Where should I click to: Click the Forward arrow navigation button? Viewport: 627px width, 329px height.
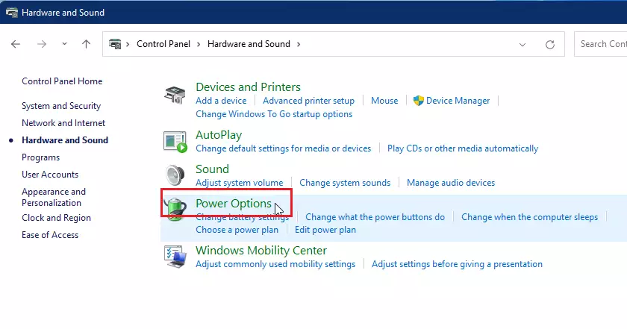coord(42,44)
